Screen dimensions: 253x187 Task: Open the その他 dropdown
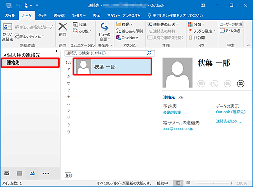point(82,31)
